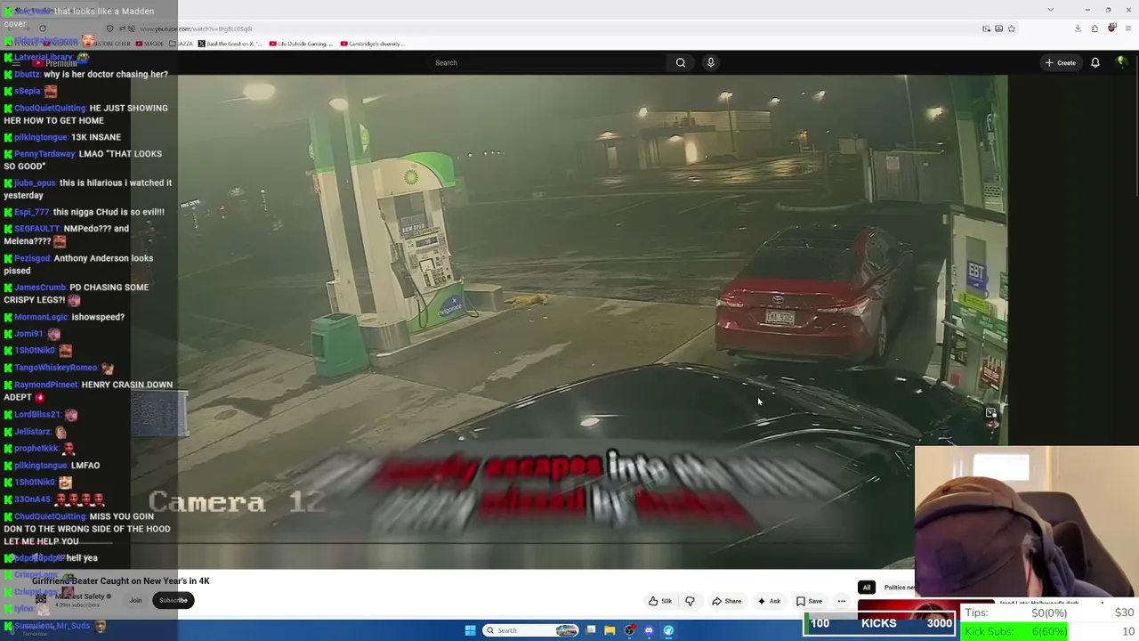Click the YouTube search magnifier button
Image resolution: width=1139 pixels, height=641 pixels.
point(681,62)
